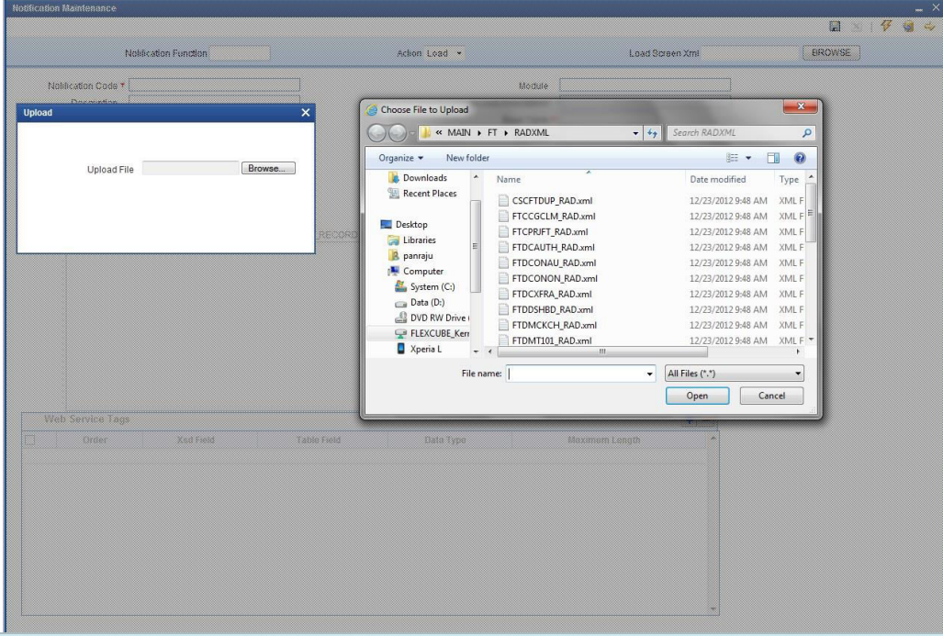943x636 pixels.
Task: Click the refresh icon beside address path
Action: point(653,133)
